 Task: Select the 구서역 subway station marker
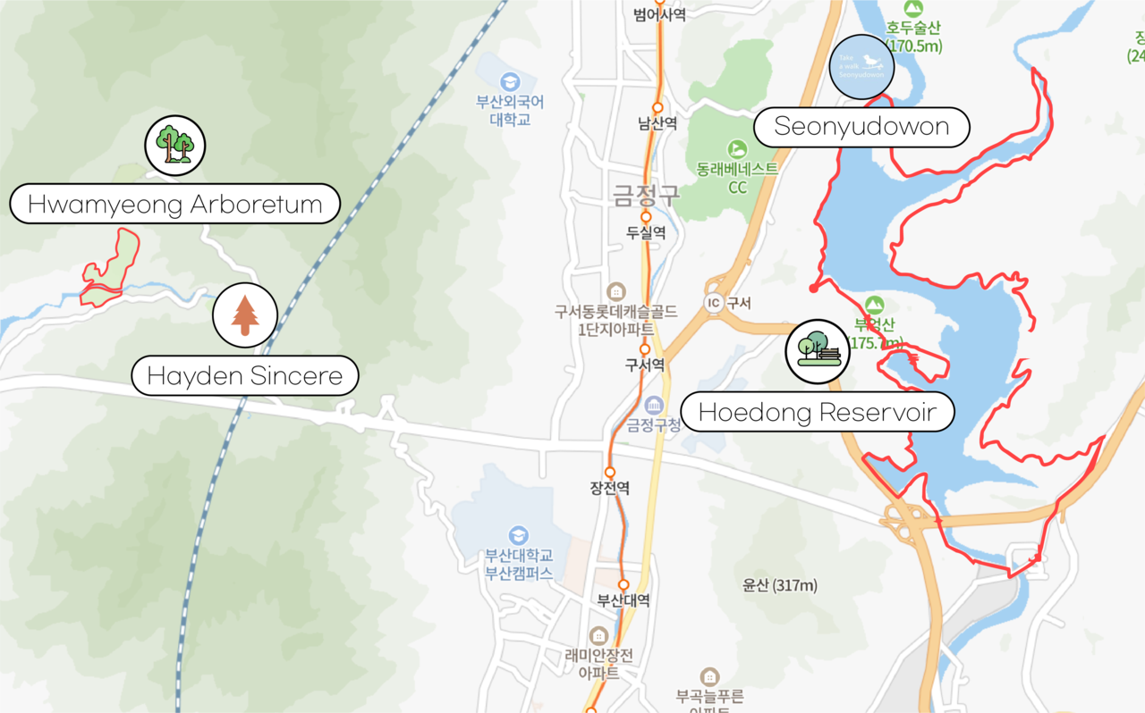644,349
